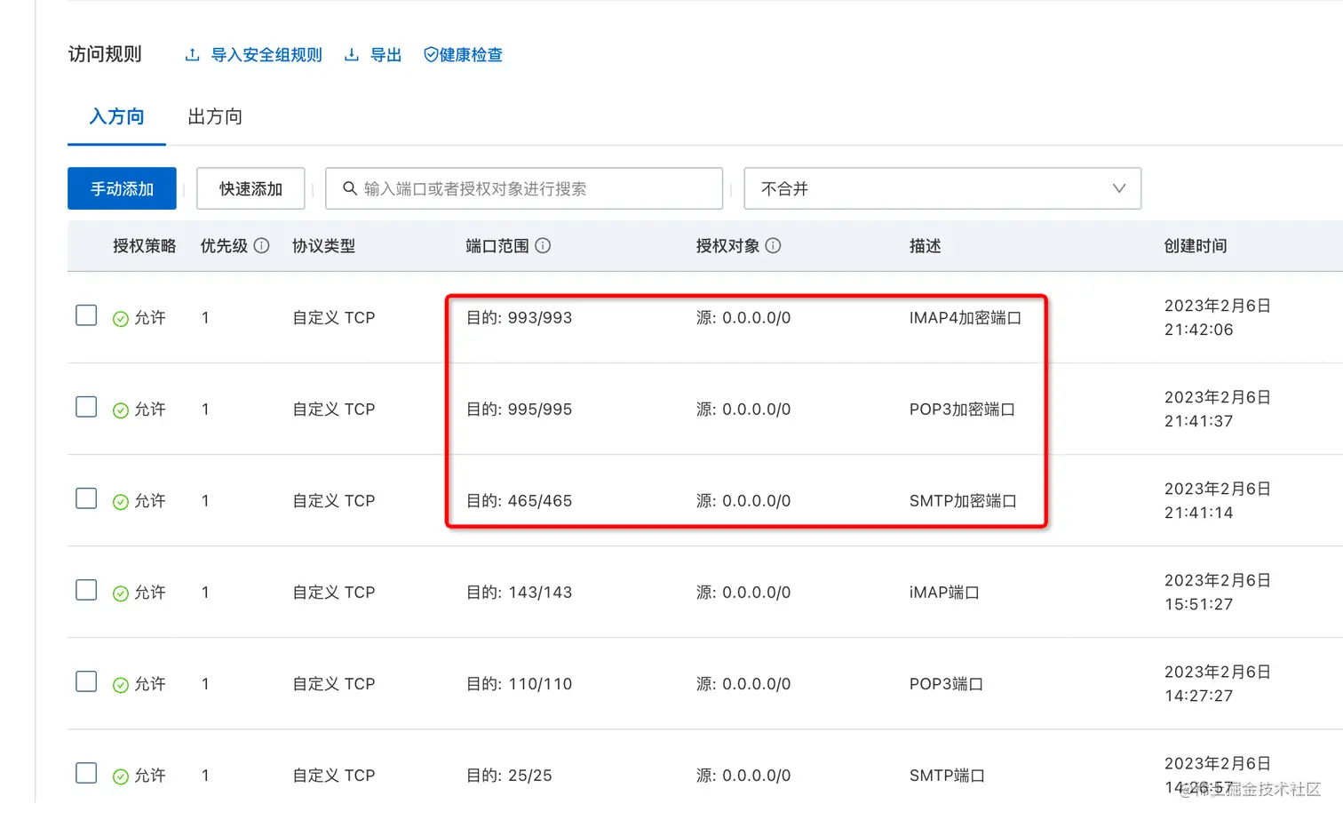Image resolution: width=1343 pixels, height=820 pixels.
Task: Click the SMTP端口 description
Action: [x=947, y=776]
